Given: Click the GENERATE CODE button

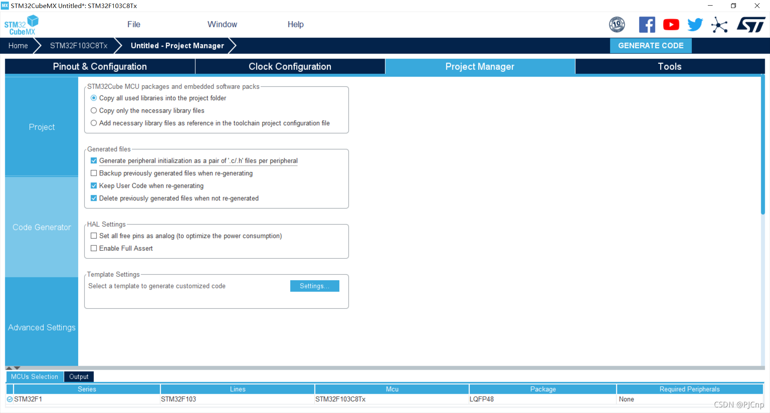Looking at the screenshot, I should point(650,45).
